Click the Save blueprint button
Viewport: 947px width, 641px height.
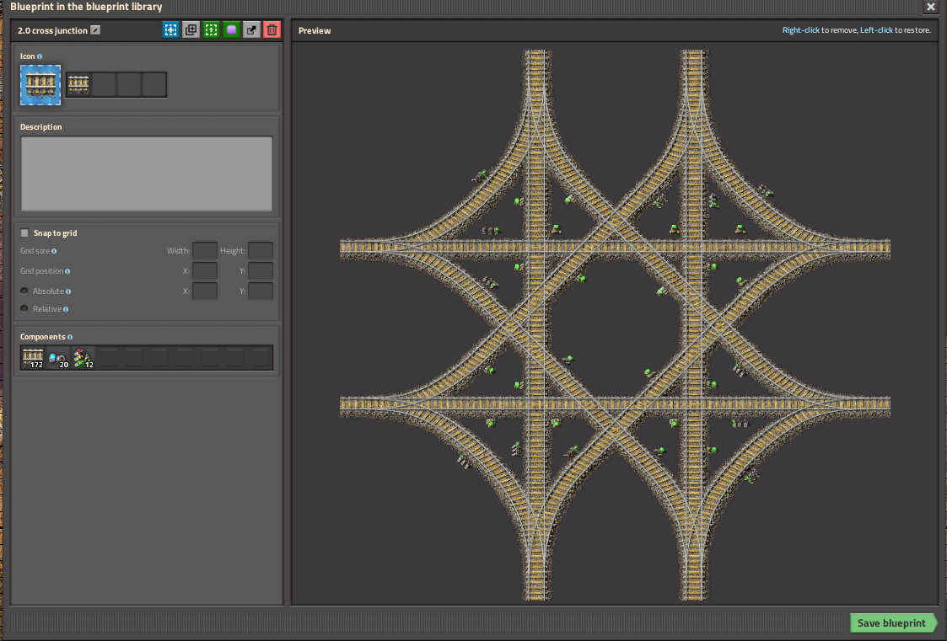(x=892, y=623)
